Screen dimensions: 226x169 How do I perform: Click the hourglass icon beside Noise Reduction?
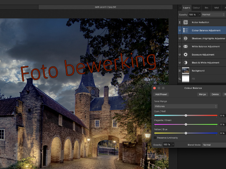180,22
